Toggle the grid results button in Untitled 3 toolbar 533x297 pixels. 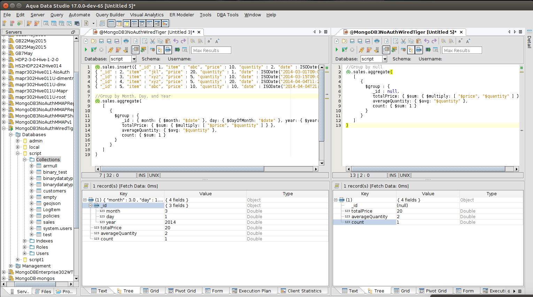(135, 50)
